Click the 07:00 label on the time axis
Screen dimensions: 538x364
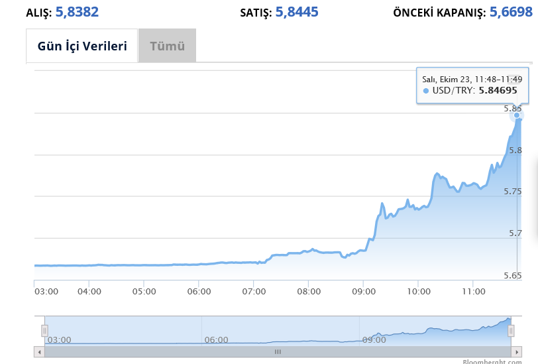coord(254,291)
